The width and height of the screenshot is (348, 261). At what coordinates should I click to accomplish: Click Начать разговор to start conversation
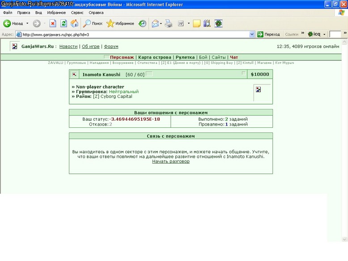pos(171,161)
